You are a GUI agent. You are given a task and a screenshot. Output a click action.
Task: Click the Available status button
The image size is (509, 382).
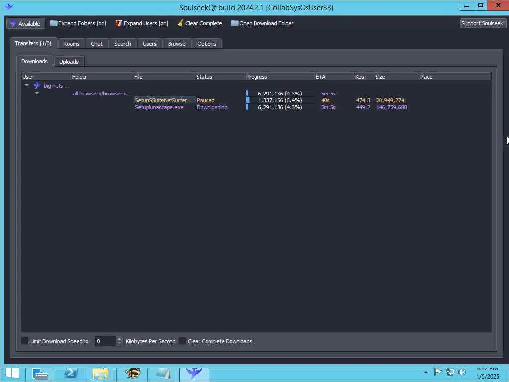tap(26, 24)
